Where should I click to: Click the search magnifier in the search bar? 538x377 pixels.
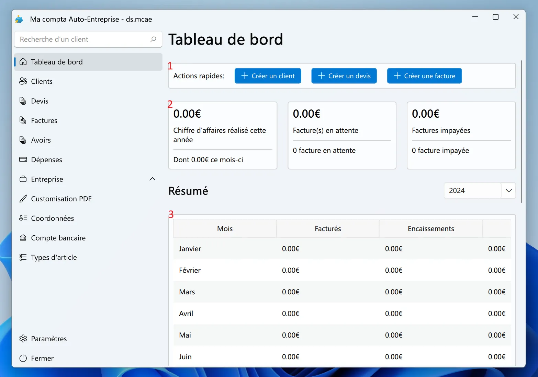pos(153,39)
